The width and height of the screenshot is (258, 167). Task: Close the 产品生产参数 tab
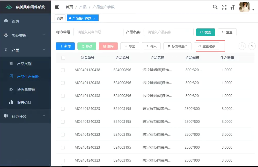coord(94,18)
